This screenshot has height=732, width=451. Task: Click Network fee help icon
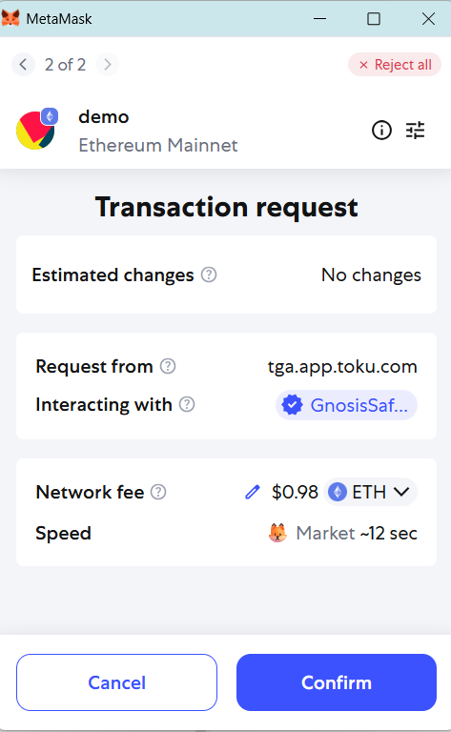click(158, 492)
